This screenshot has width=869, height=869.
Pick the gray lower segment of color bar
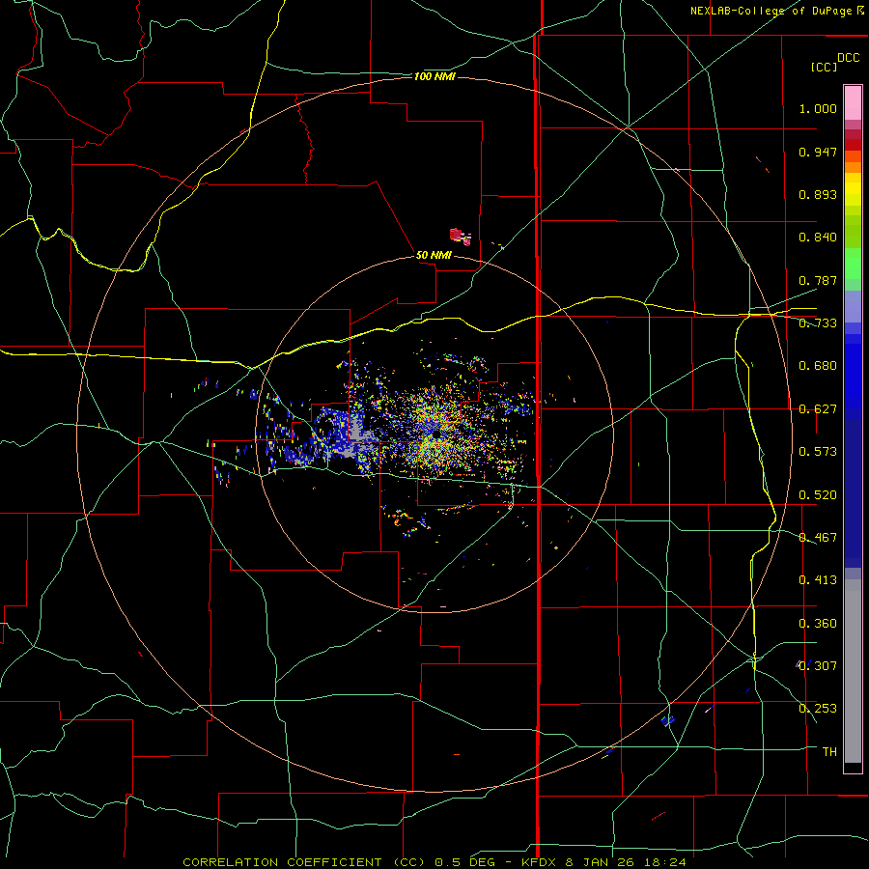pyautogui.click(x=853, y=671)
